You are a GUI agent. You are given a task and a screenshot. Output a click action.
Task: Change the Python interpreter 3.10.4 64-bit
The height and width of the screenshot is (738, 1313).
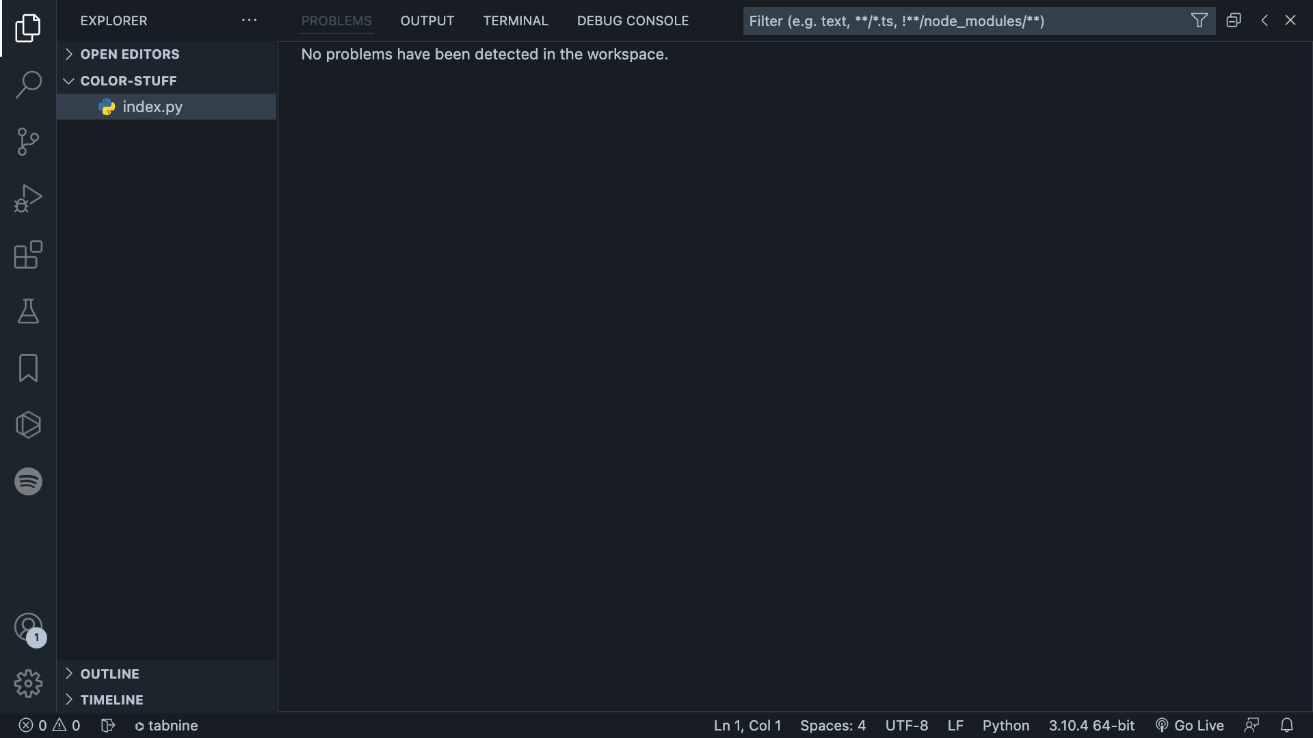(1091, 726)
